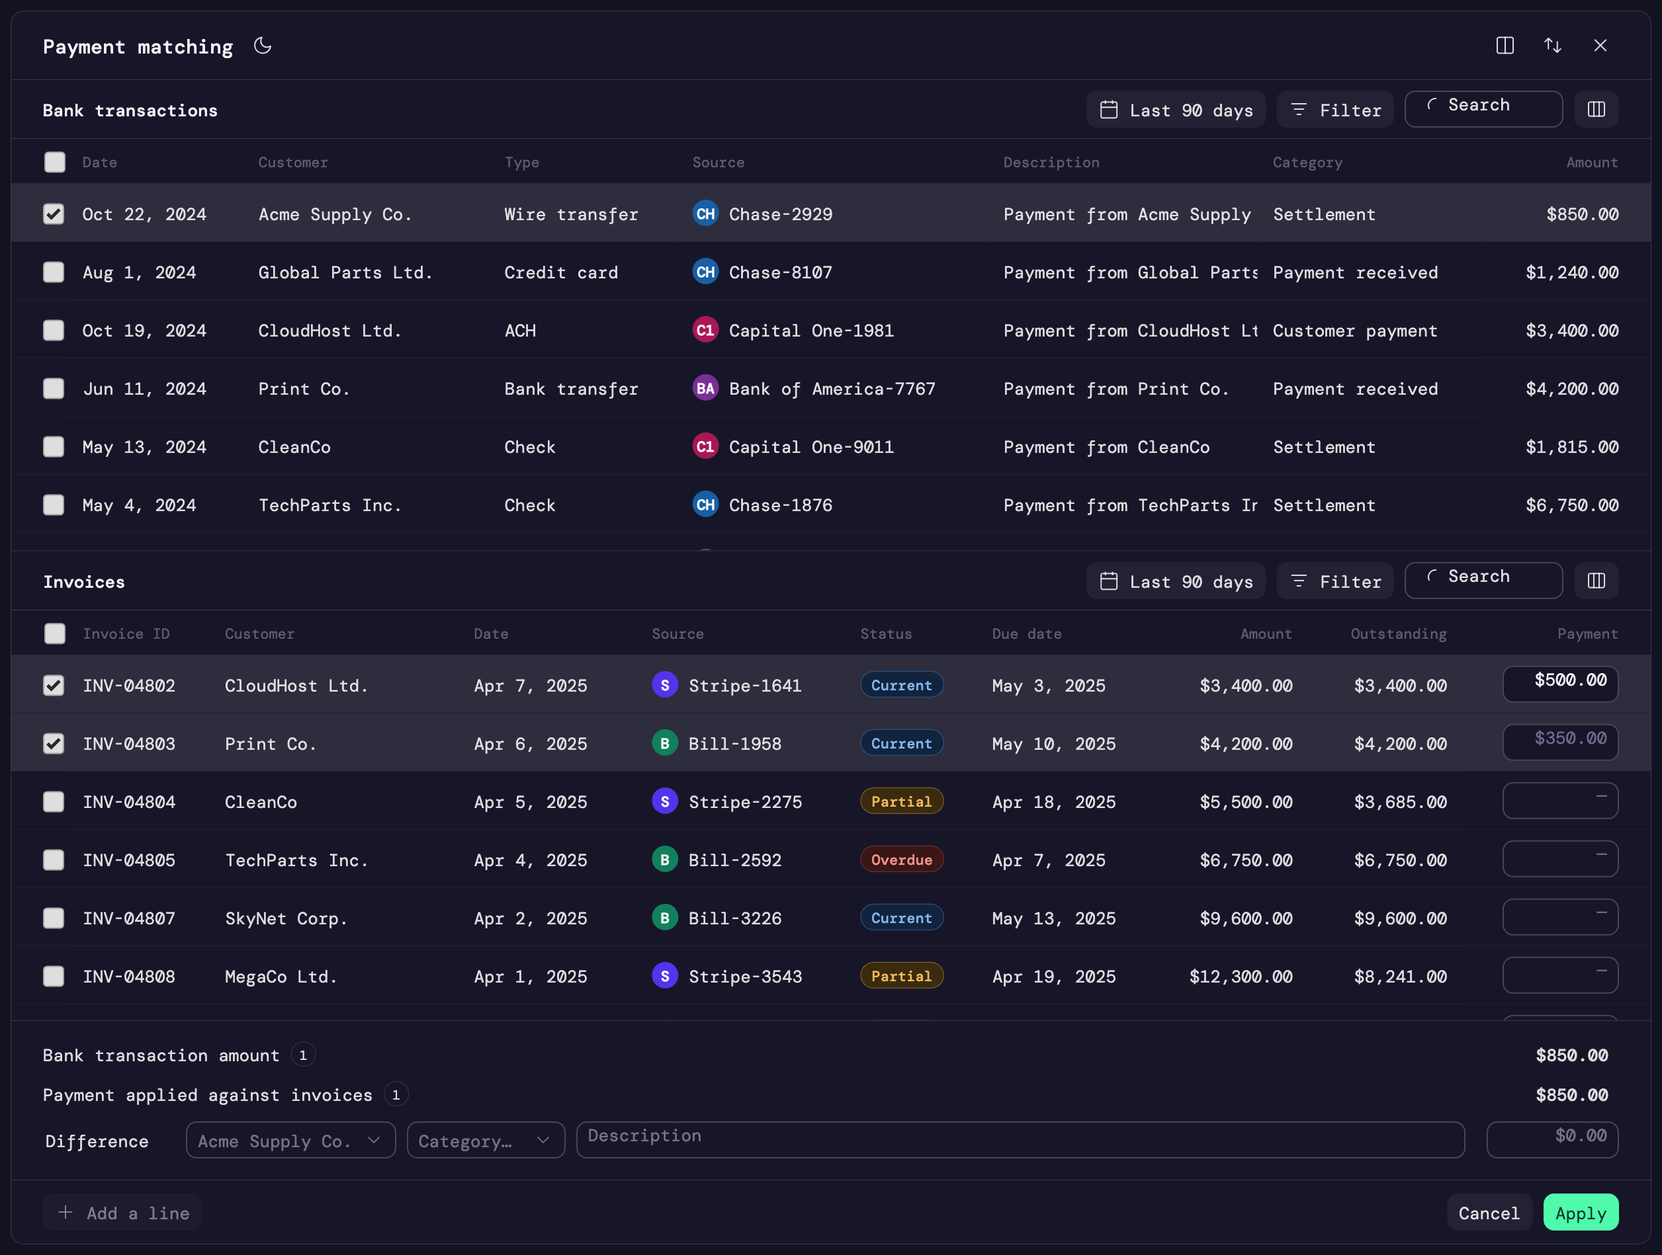The height and width of the screenshot is (1255, 1662).
Task: Select all bank transactions header checkbox
Action: 55,162
